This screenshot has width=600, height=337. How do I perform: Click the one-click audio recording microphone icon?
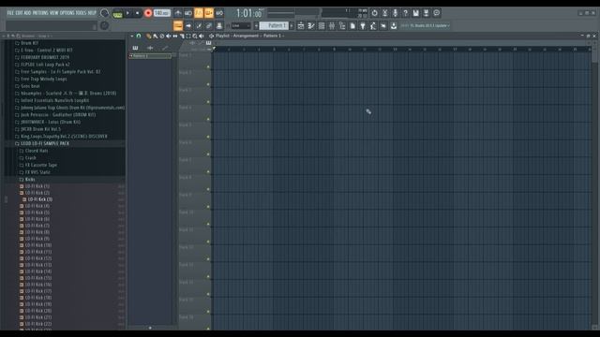click(x=395, y=13)
